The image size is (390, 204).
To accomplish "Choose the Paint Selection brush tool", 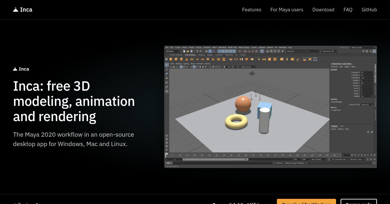I will pyautogui.click(x=167, y=74).
